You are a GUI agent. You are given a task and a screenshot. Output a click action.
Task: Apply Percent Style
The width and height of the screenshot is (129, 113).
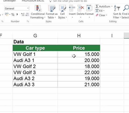(13, 15)
